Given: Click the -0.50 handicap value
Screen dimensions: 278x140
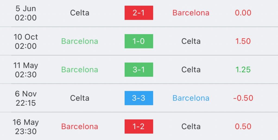Looking at the screenshot, I should (x=243, y=98).
